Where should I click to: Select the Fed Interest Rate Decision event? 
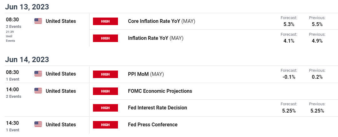pyautogui.click(x=157, y=108)
